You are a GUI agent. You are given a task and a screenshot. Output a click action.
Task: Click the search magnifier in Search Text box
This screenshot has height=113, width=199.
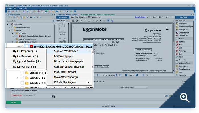[x=53, y=21]
